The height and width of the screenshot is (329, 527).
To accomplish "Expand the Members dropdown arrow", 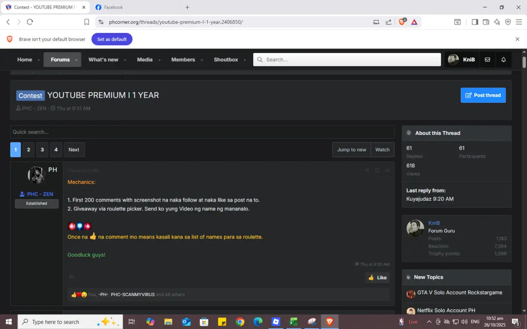I will point(202,60).
